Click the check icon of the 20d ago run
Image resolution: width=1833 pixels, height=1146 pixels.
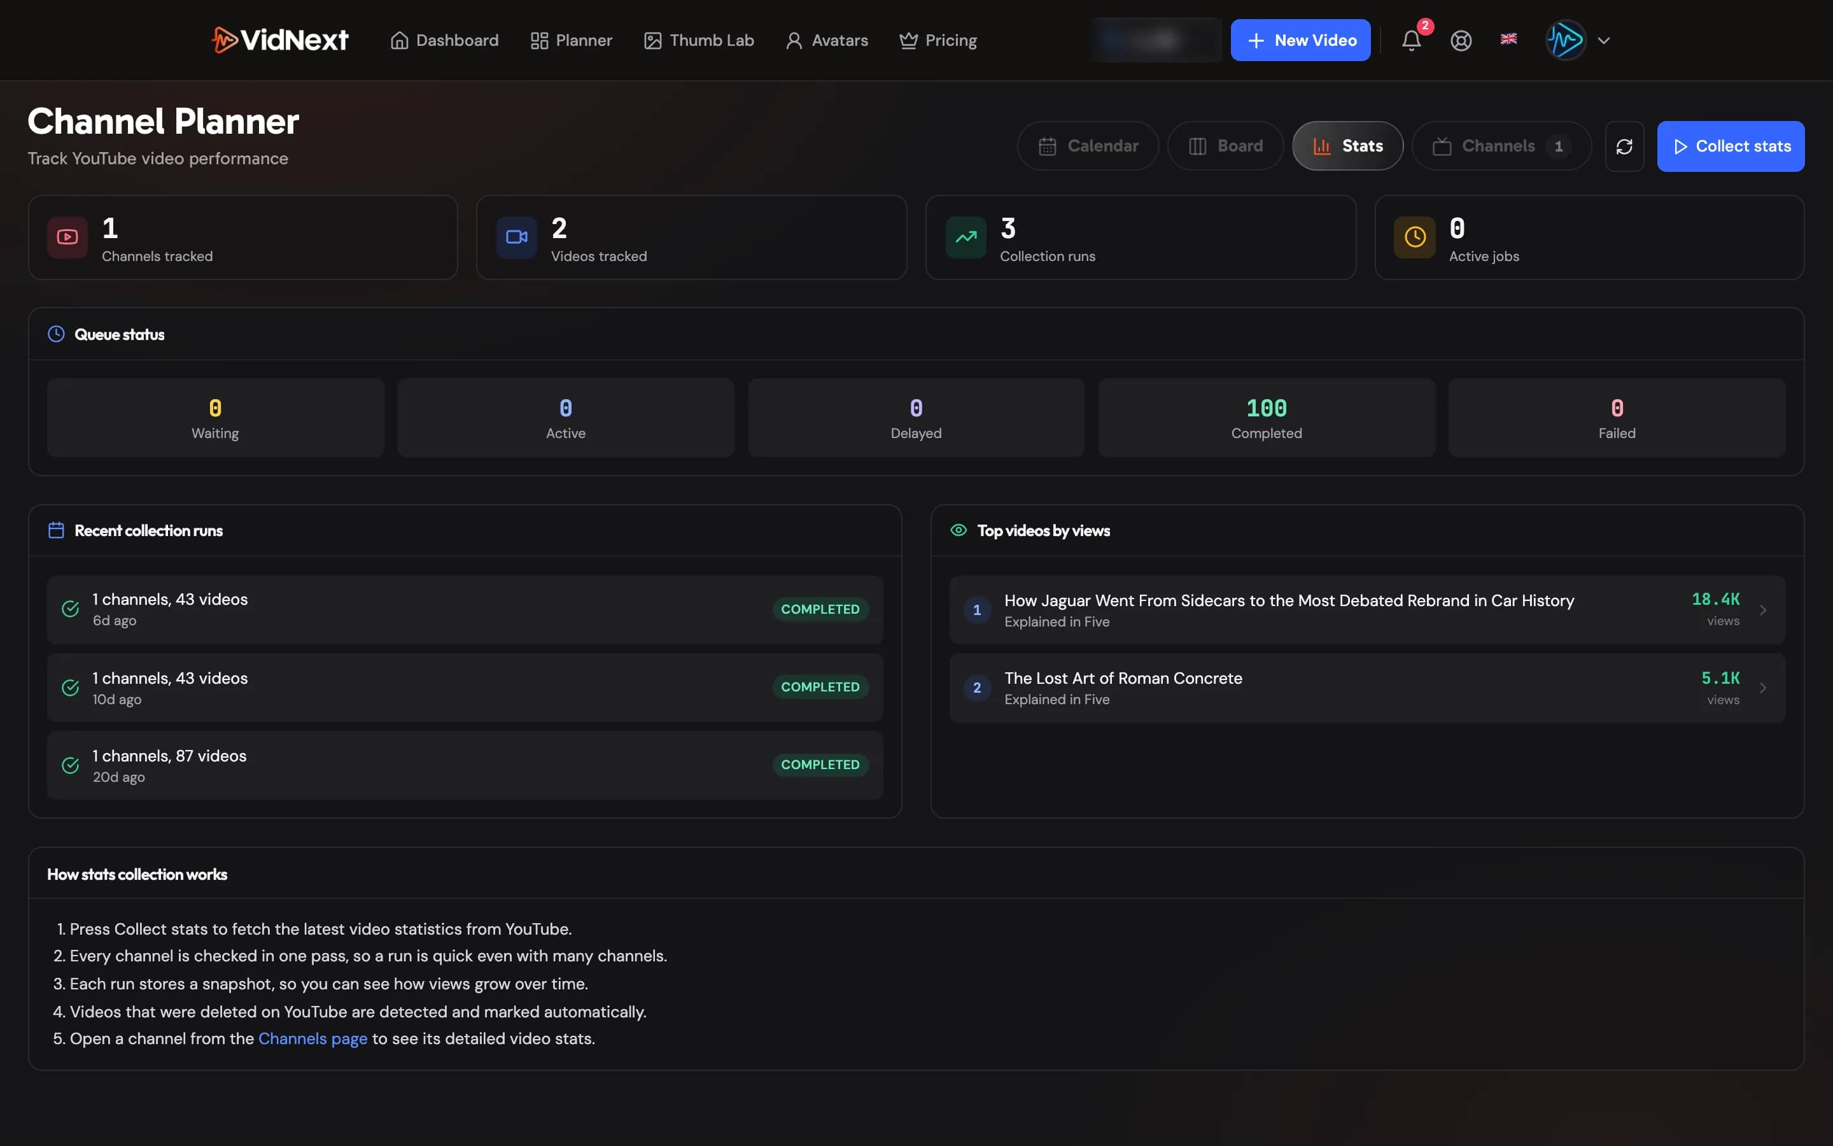click(71, 765)
